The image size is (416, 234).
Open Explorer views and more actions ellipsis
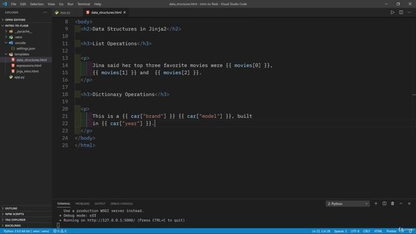point(45,12)
